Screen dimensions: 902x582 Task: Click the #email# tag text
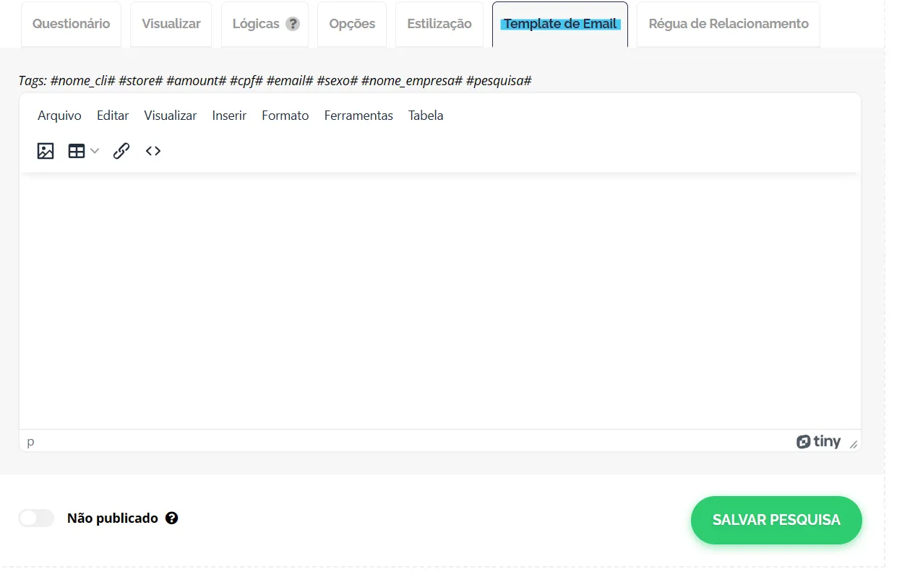pyautogui.click(x=290, y=80)
